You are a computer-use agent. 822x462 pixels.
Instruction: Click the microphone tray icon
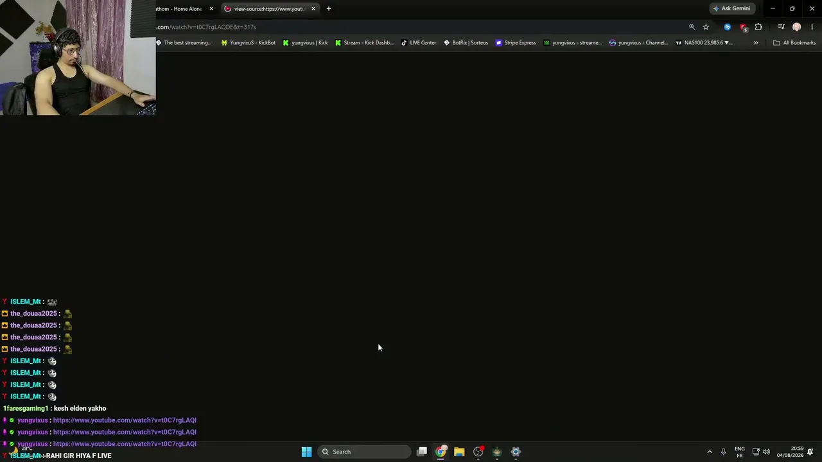[x=723, y=452]
